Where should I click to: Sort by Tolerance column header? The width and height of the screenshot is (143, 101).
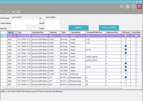pyautogui.click(x=54, y=32)
